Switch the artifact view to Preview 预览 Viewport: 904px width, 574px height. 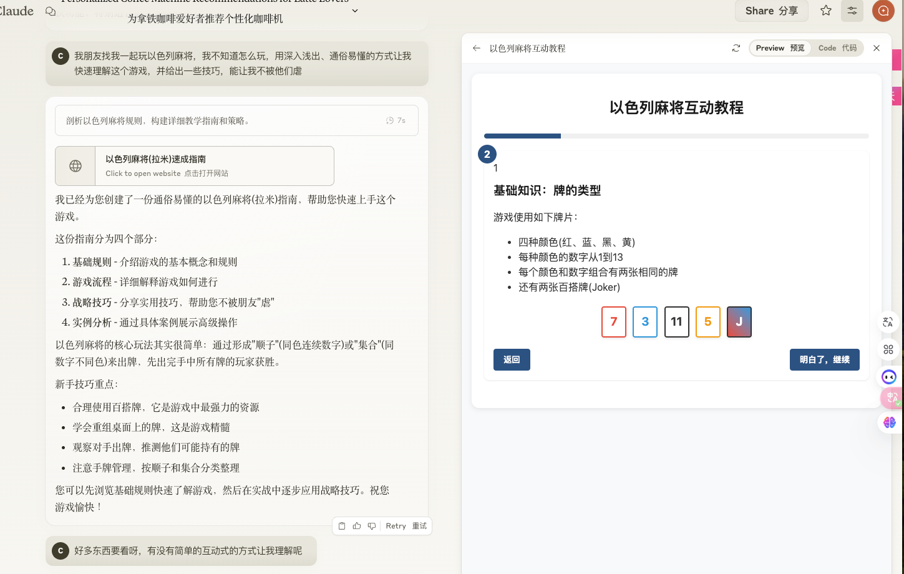click(x=780, y=48)
